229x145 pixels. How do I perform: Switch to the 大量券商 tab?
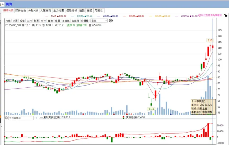pos(45,11)
